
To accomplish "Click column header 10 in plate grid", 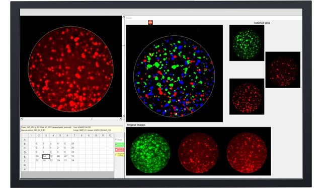I will 96,136.
